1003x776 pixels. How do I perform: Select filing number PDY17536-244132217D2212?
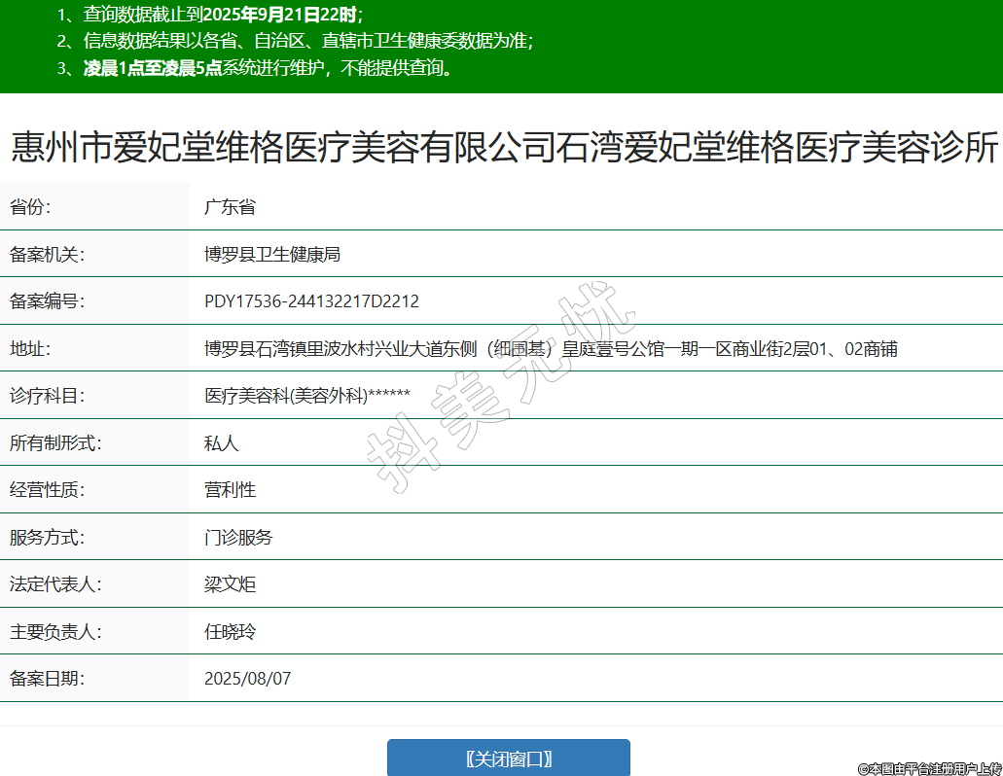(x=311, y=301)
